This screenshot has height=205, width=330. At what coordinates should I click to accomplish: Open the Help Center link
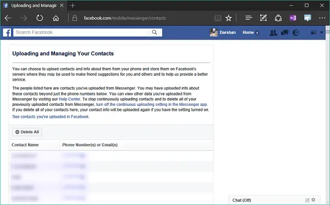click(x=69, y=99)
